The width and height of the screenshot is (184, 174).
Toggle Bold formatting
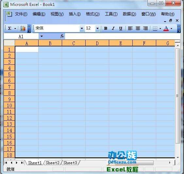(x=106, y=28)
